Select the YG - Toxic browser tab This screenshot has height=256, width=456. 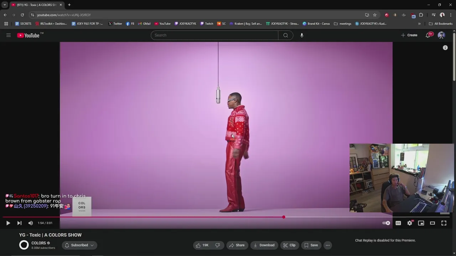pyautogui.click(x=36, y=5)
